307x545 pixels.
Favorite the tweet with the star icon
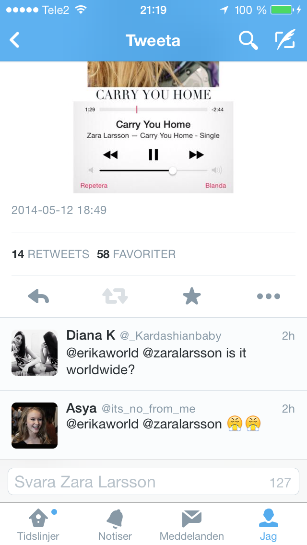point(191,296)
